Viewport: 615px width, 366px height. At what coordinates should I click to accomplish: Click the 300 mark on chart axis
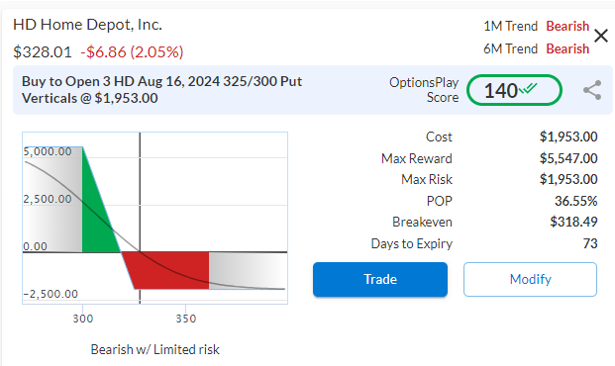(x=83, y=319)
